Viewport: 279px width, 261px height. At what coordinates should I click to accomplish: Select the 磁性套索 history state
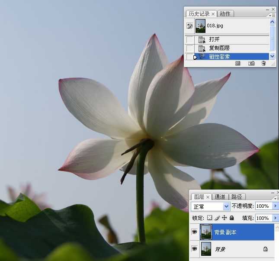(232, 57)
